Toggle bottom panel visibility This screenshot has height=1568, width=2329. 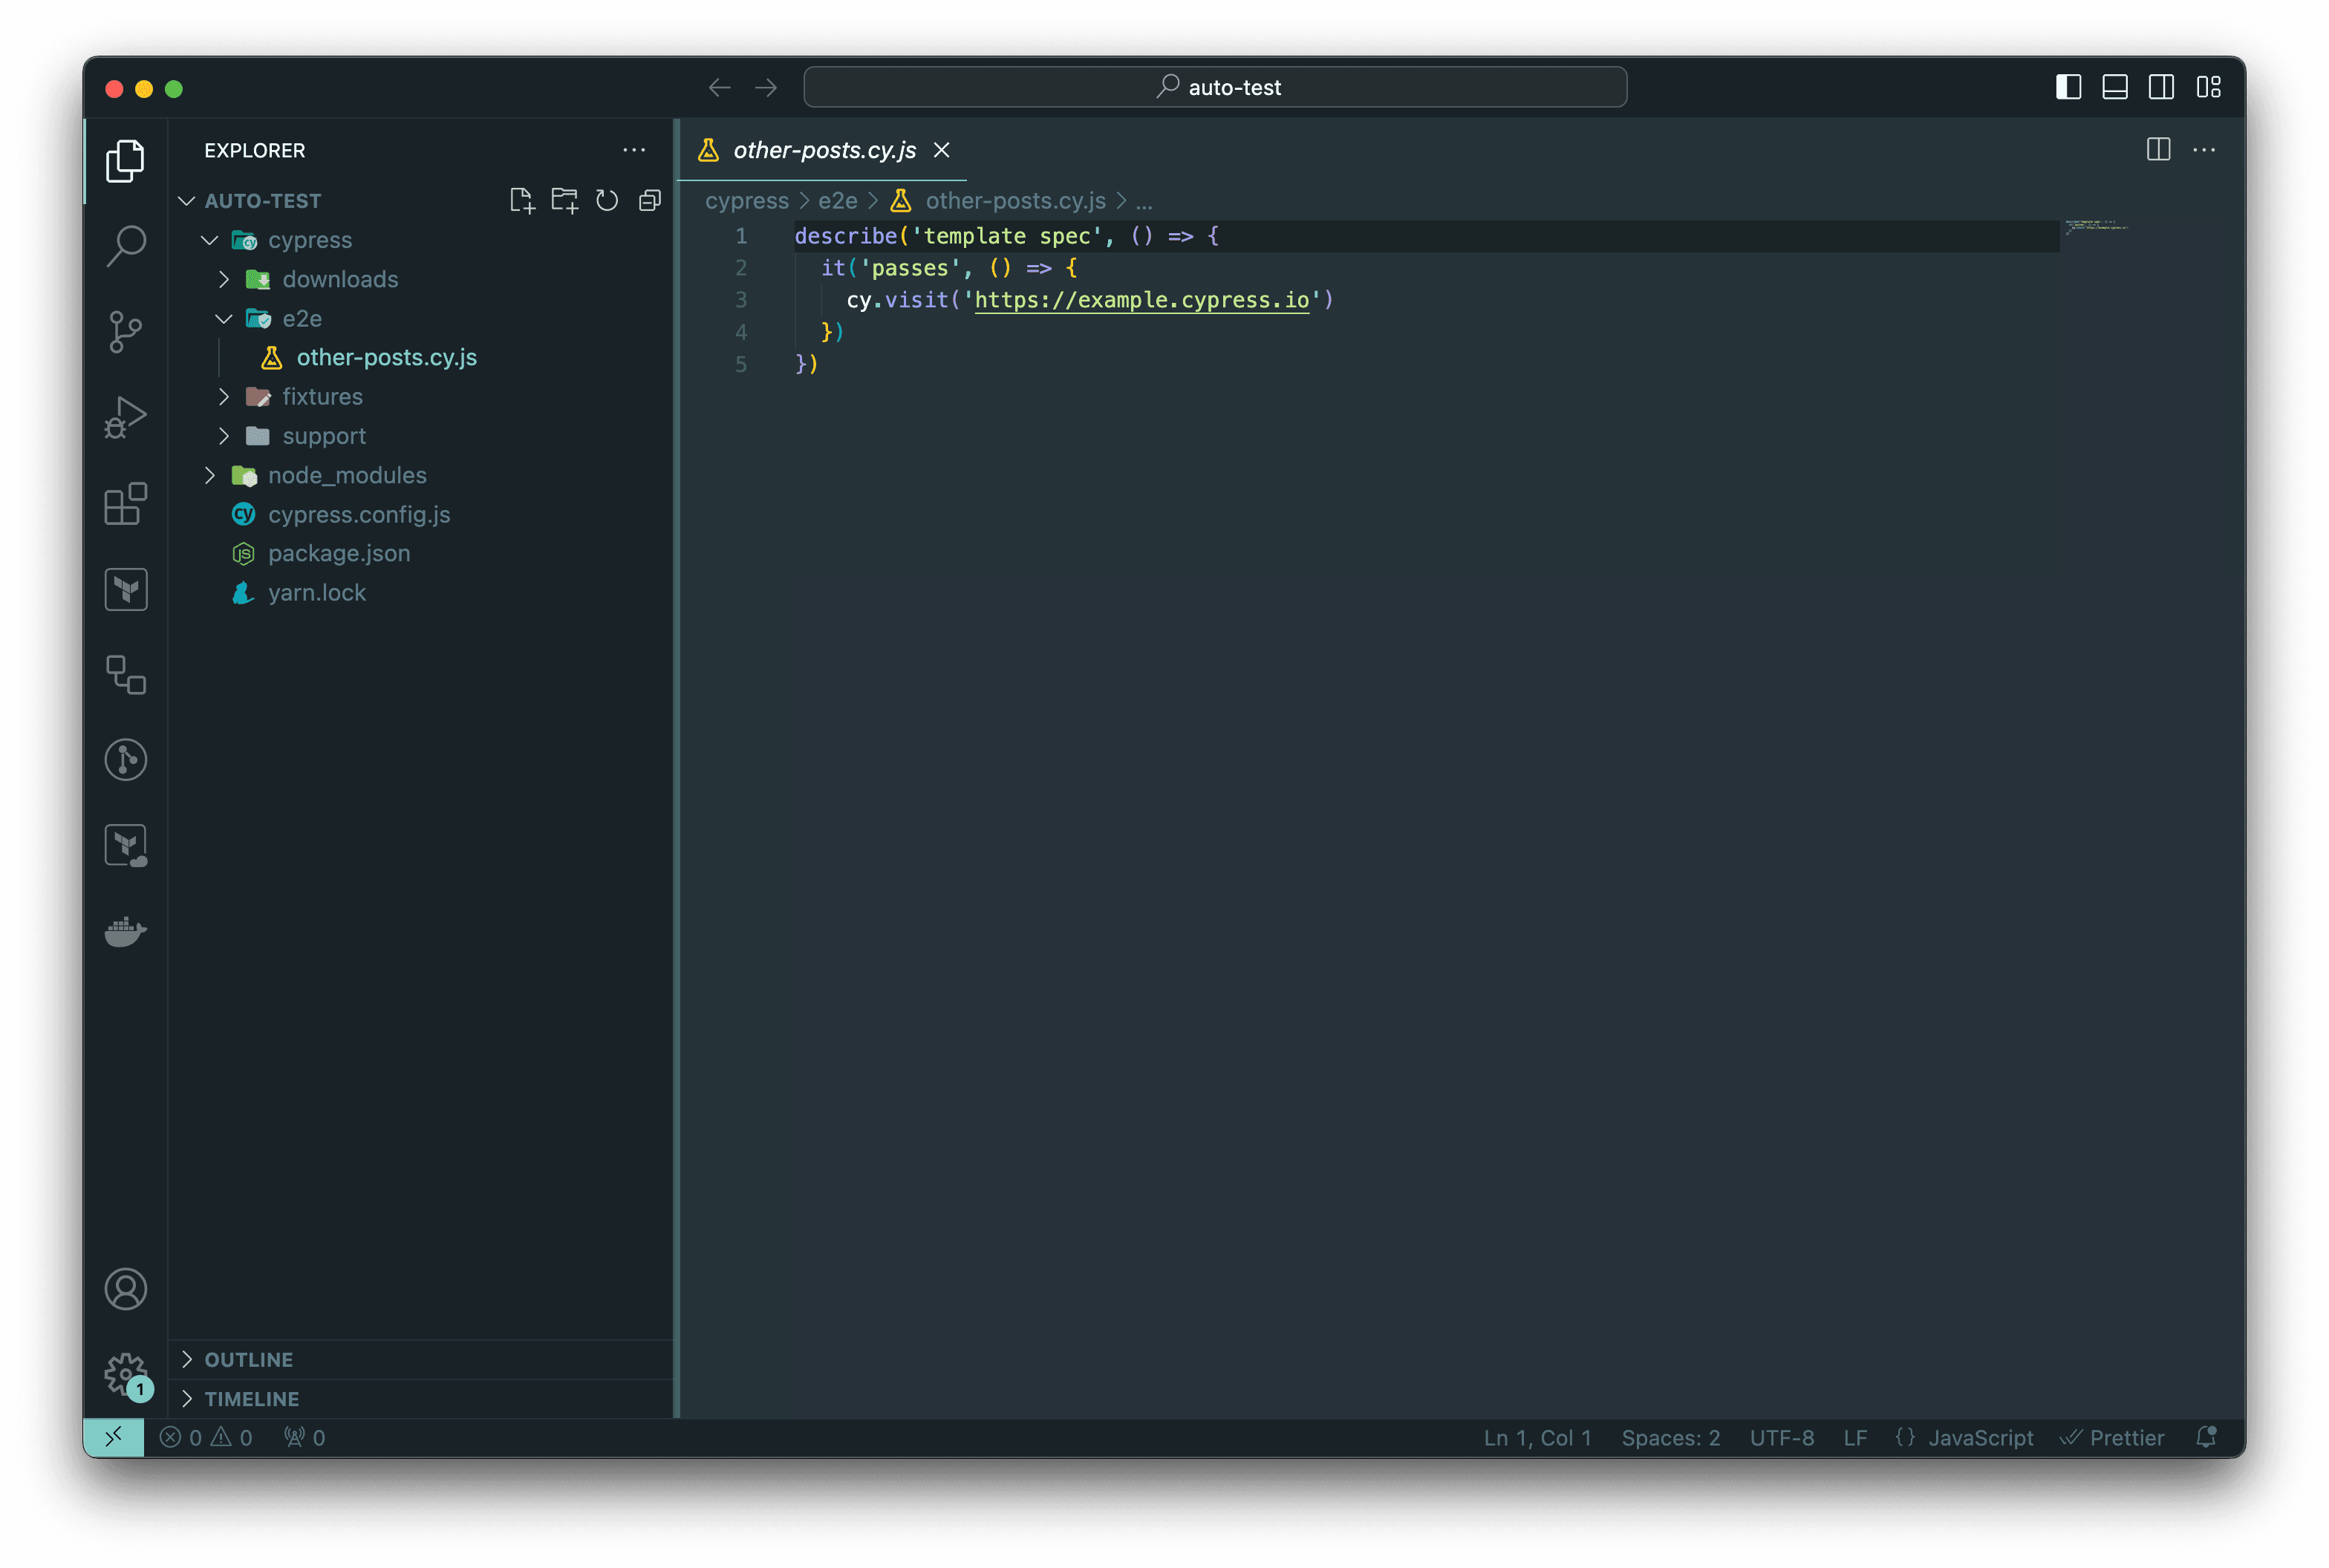[2115, 87]
